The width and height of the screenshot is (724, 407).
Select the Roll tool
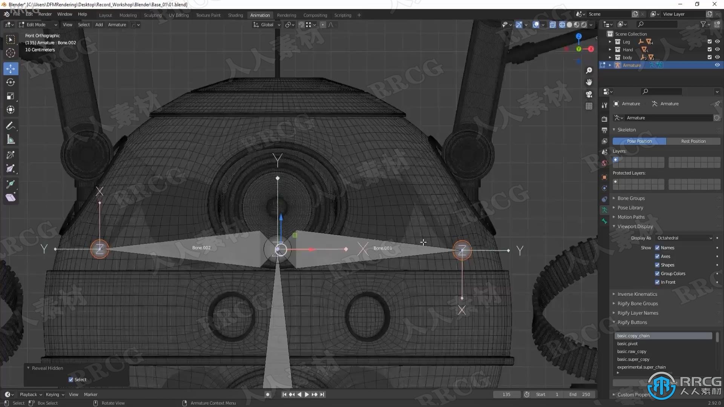(x=11, y=155)
